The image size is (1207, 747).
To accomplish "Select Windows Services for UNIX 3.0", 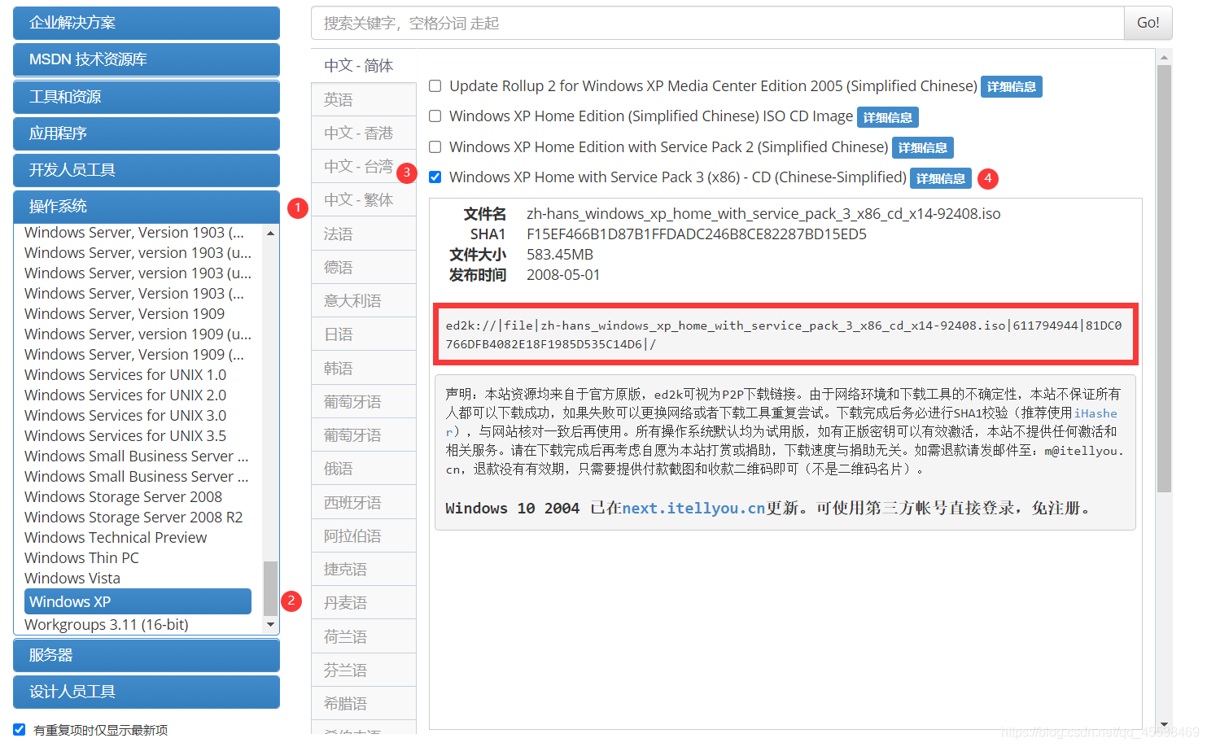I will pyautogui.click(x=125, y=416).
